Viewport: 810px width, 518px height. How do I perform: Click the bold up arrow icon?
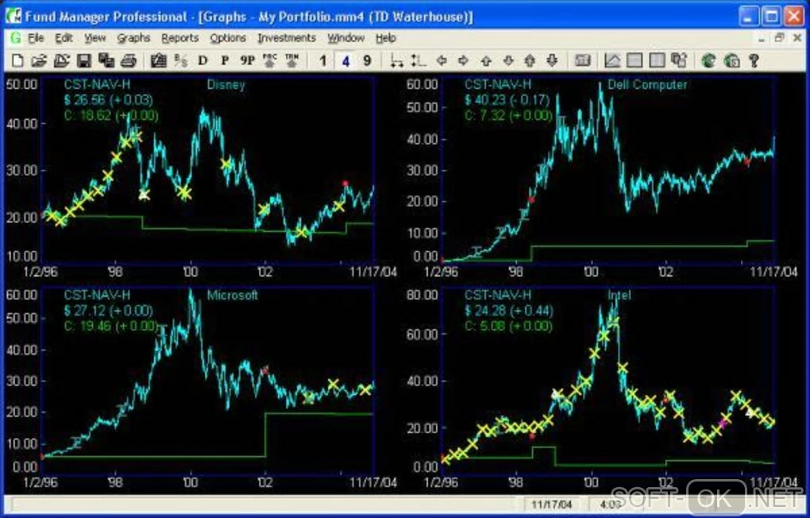coord(530,61)
